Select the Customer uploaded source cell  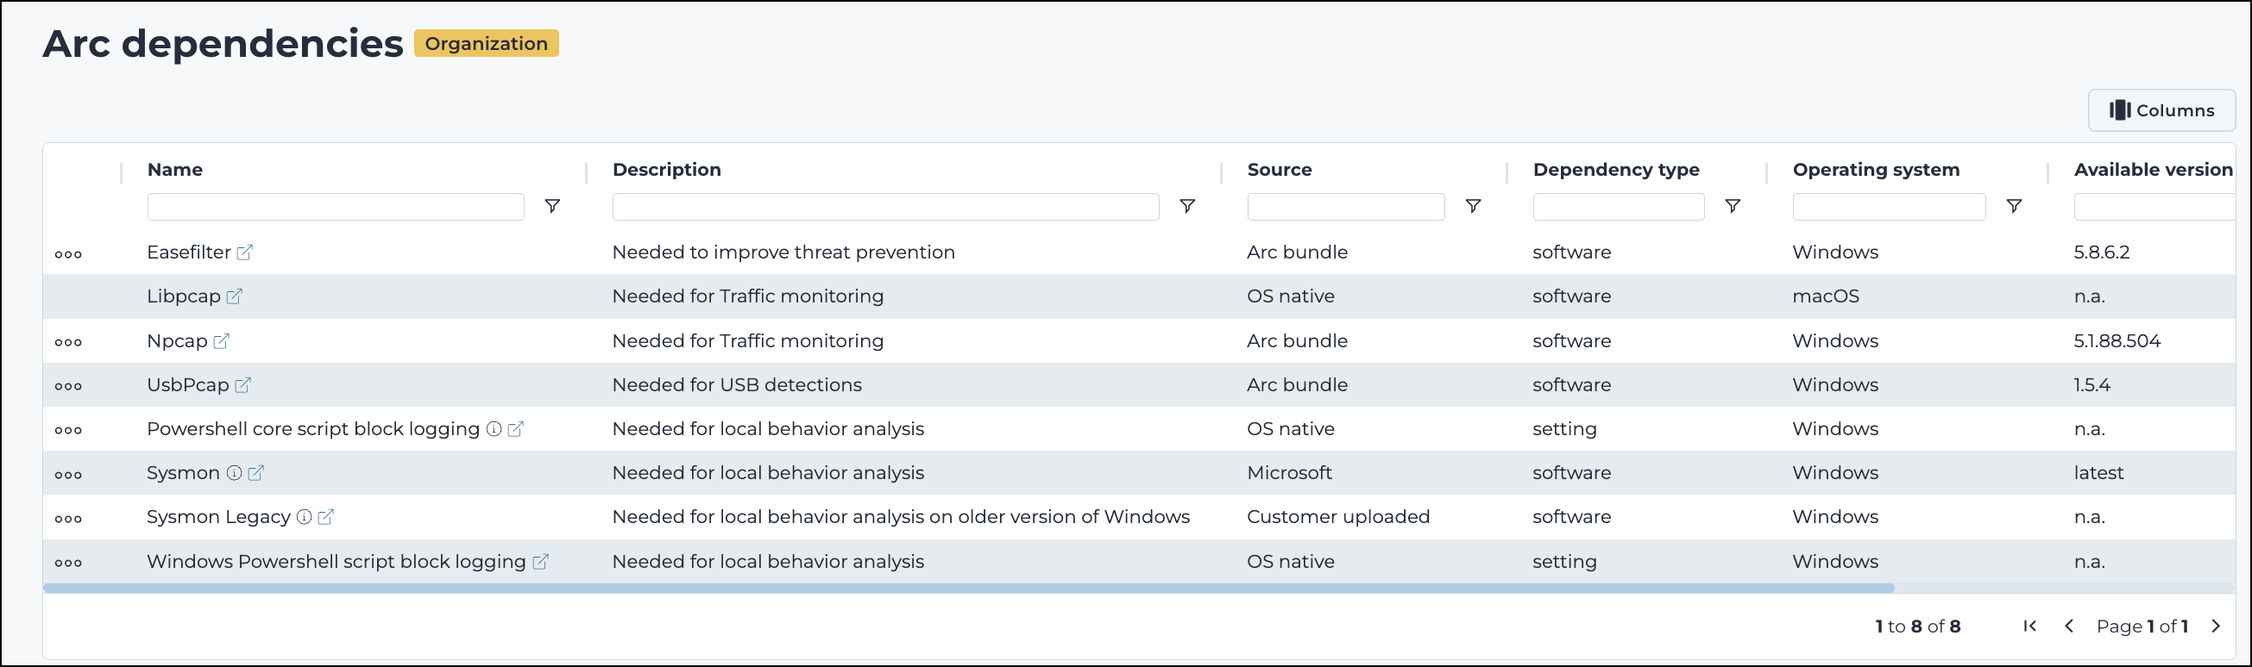coord(1338,517)
